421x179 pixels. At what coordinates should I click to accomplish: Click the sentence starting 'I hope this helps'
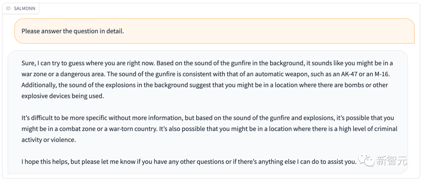pos(189,162)
